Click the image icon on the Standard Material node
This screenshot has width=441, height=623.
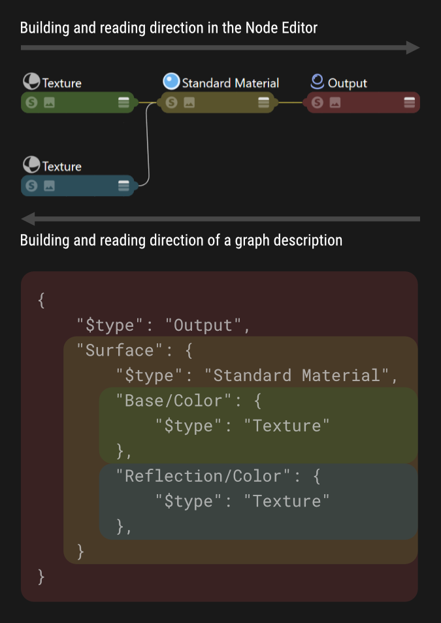[x=189, y=103]
